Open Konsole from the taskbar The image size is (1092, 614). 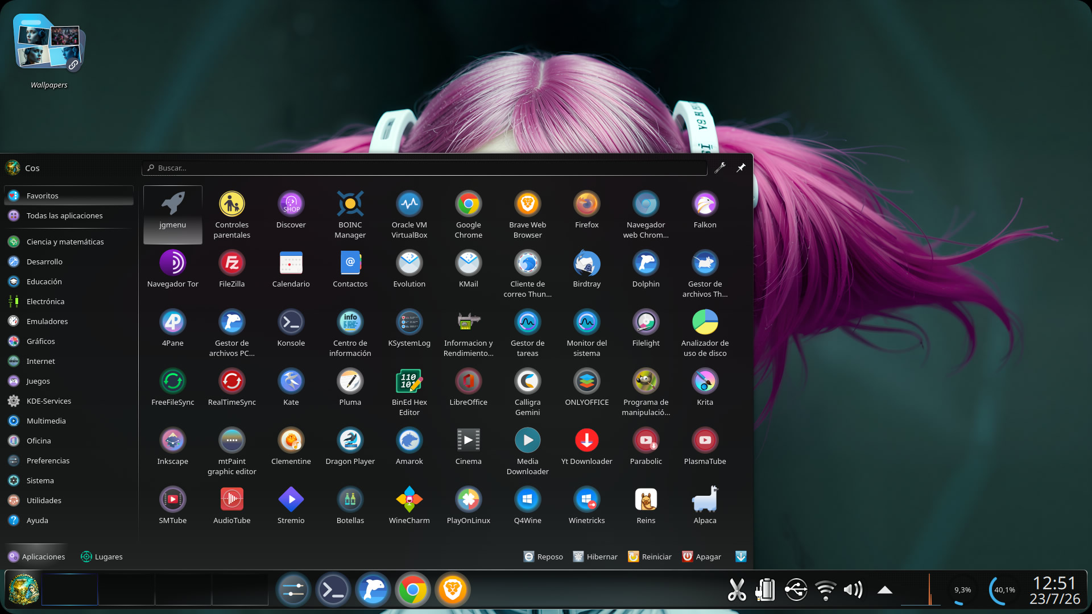(x=333, y=590)
